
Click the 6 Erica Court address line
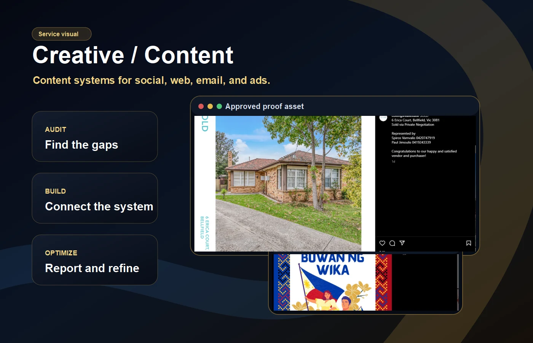coord(415,120)
